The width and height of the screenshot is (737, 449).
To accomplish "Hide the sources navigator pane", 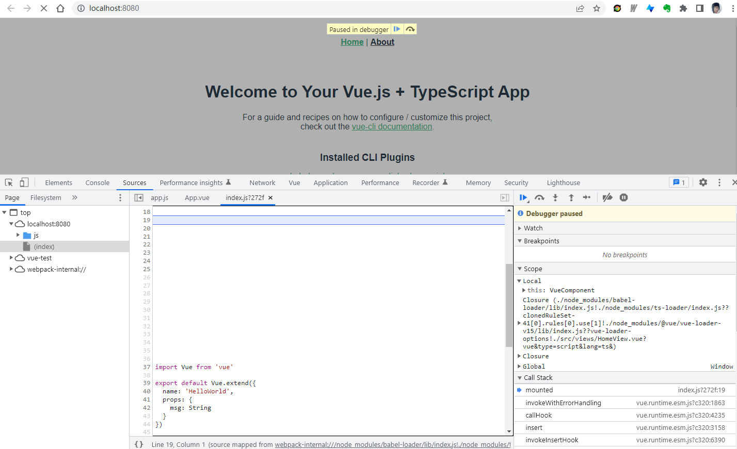I will pyautogui.click(x=139, y=197).
